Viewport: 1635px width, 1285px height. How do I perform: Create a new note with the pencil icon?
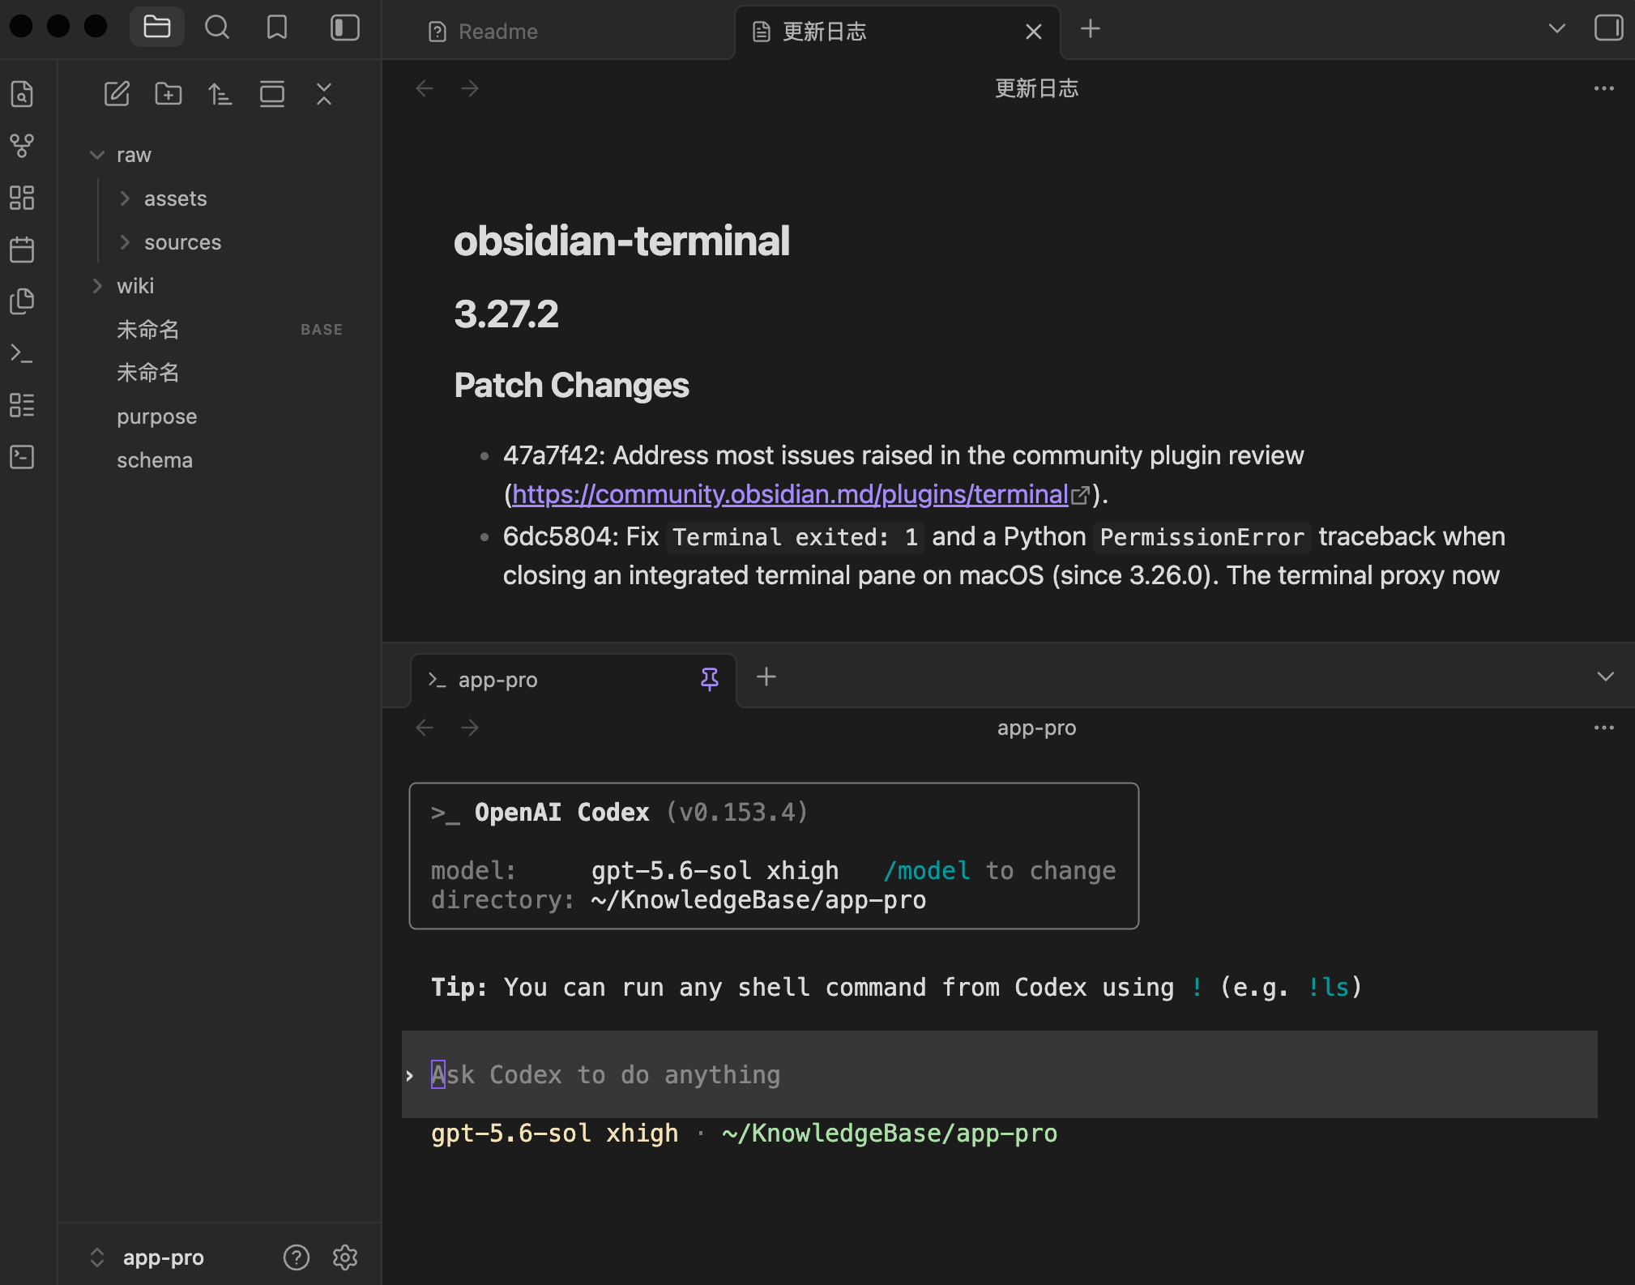point(117,94)
